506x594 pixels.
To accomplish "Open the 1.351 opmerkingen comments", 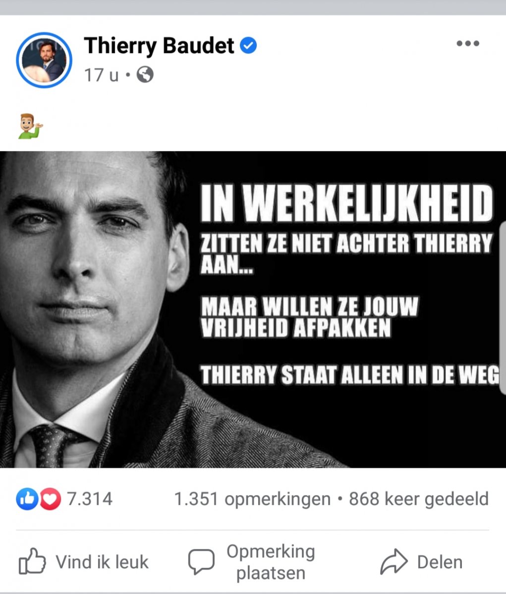I will click(x=252, y=499).
